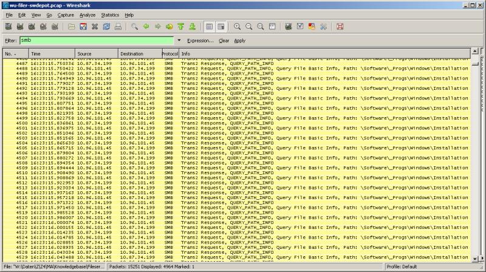Reset zoom to normal size

click(261, 27)
